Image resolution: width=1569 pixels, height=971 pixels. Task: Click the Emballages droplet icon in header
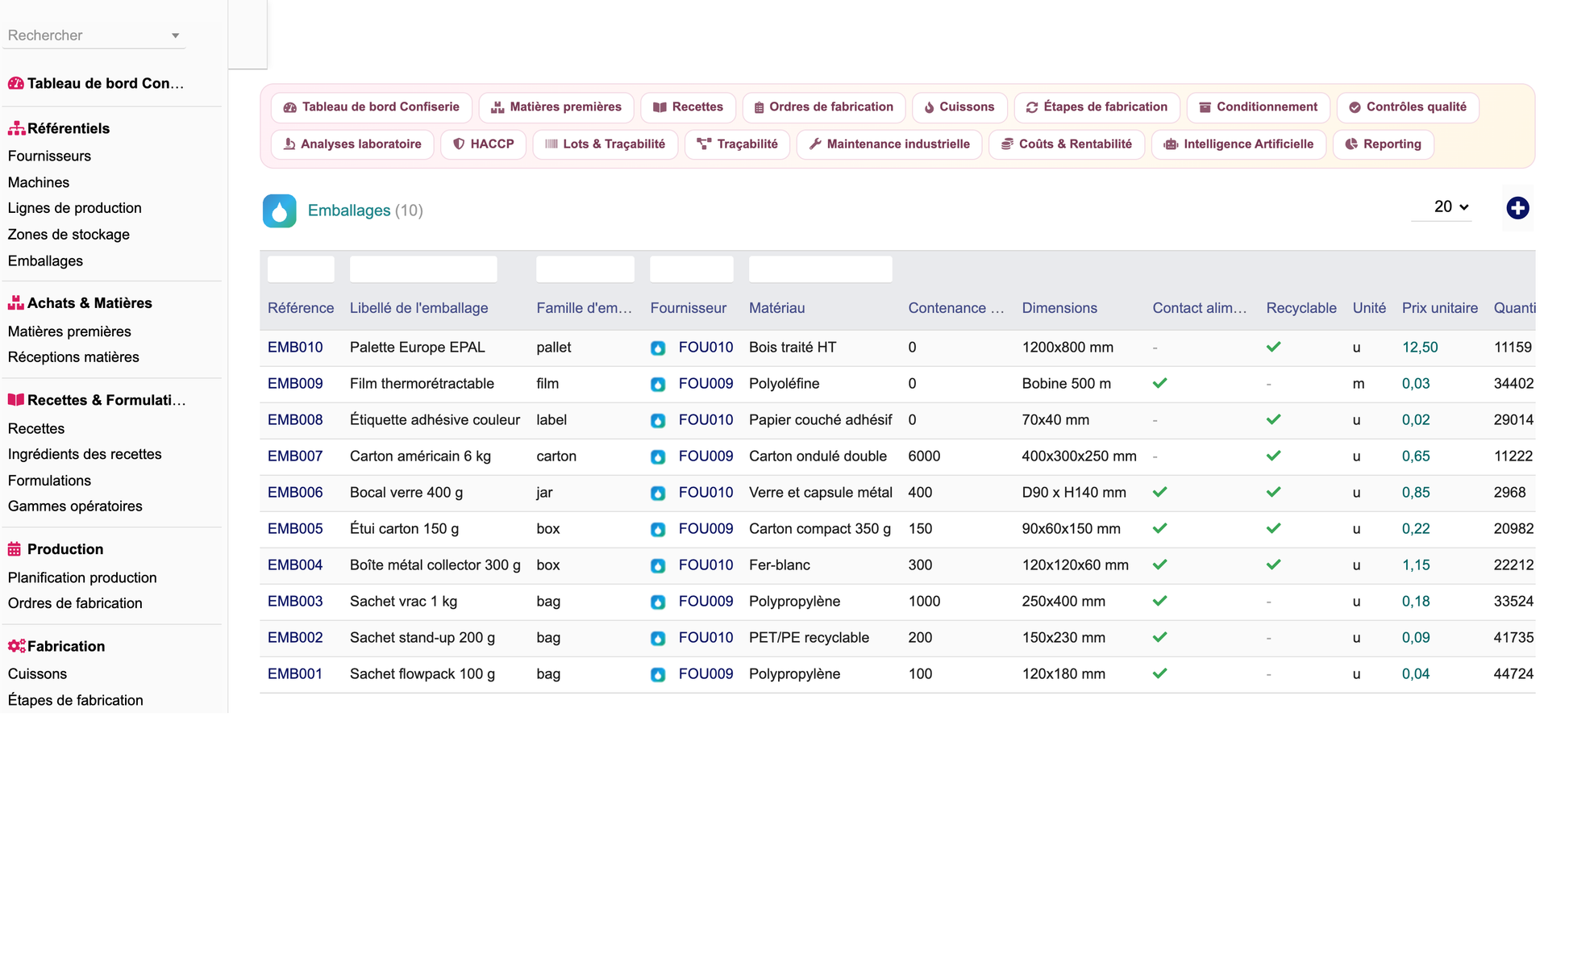279,210
